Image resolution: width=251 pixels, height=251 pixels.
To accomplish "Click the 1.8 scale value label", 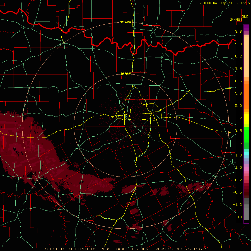I will pyautogui.click(x=238, y=155).
